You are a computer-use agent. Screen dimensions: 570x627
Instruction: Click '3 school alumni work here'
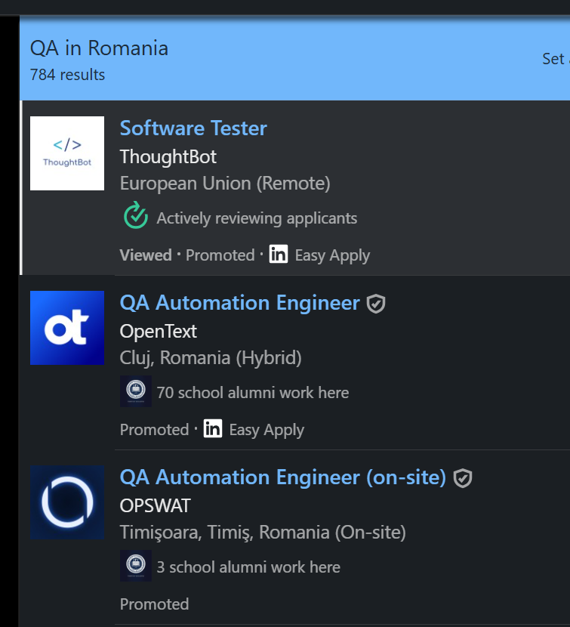[x=248, y=567]
